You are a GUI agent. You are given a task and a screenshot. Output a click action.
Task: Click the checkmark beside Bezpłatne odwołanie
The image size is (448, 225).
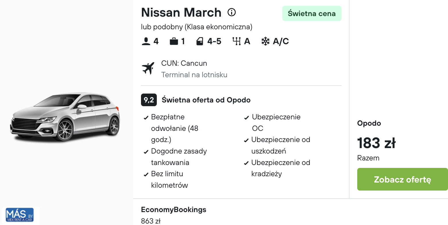click(x=146, y=118)
